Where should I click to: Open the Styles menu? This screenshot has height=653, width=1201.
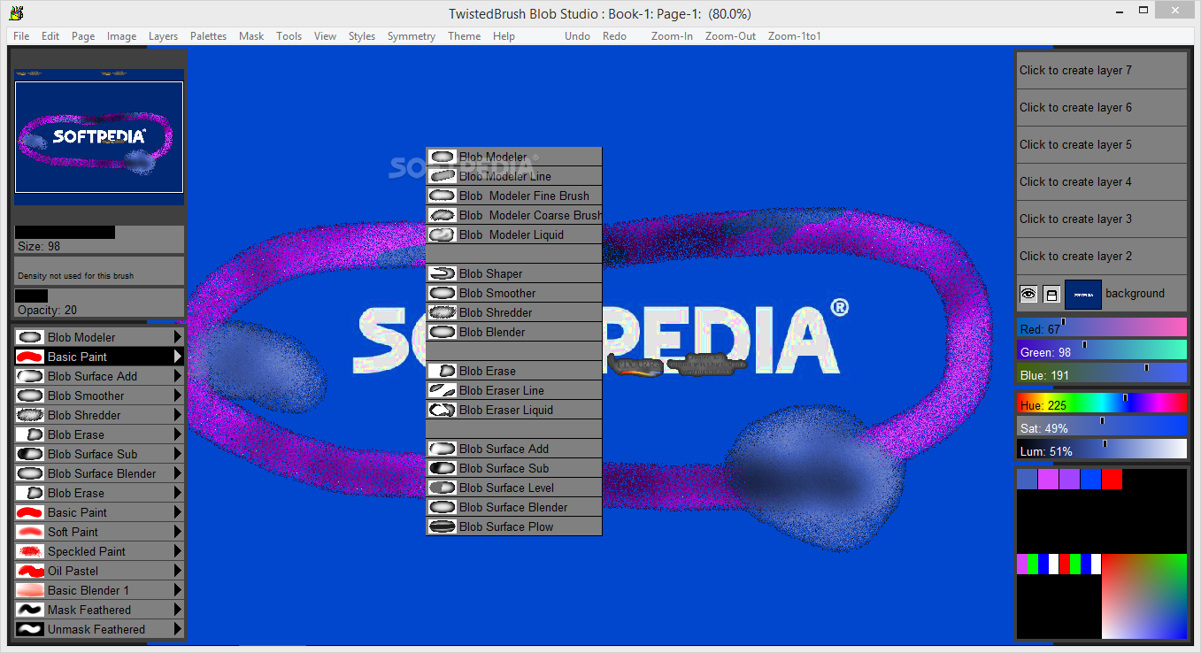click(361, 36)
